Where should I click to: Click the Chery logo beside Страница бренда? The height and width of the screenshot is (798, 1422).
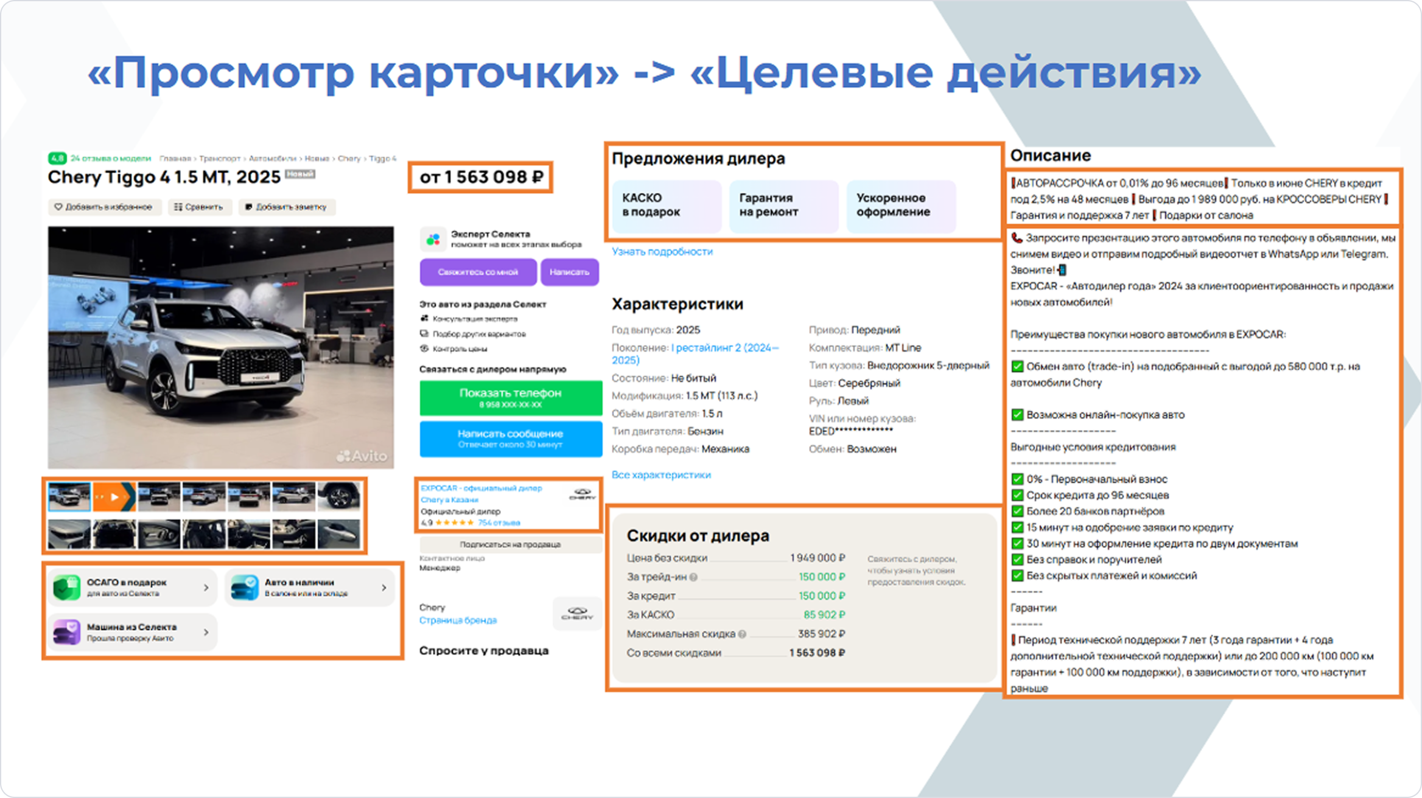tap(576, 614)
